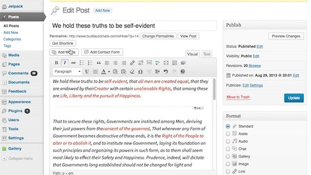The height and width of the screenshot is (175, 311).
Task: Insert special character omega icon
Action: [x=140, y=71]
